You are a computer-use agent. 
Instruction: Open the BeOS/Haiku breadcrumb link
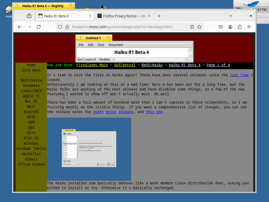click(152, 65)
